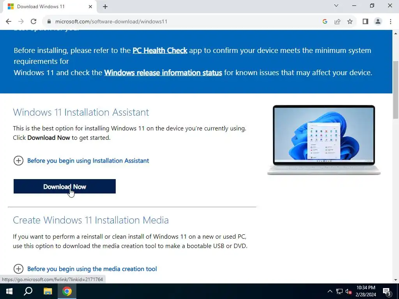The image size is (399, 299).
Task: Minimize the Chrome window
Action: 354,5
